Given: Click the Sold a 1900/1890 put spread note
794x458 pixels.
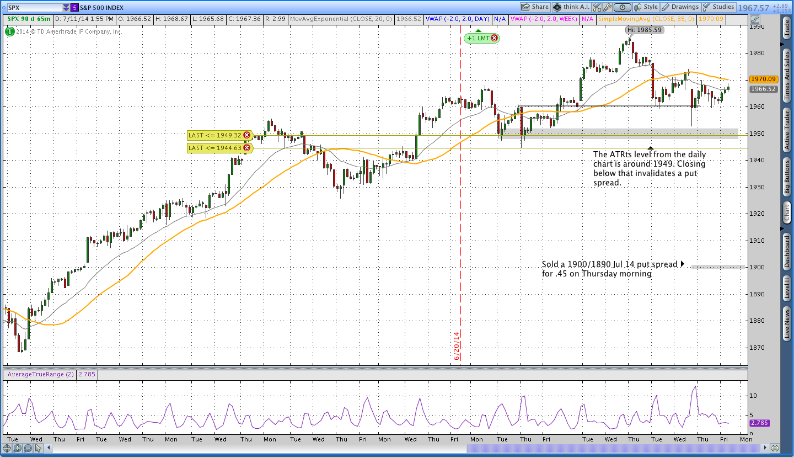Looking at the screenshot, I should coord(609,269).
